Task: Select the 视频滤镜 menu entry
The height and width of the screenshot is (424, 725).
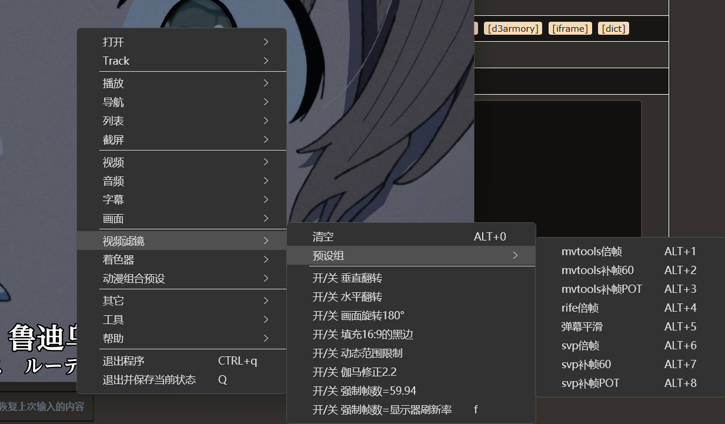Action: pos(182,241)
